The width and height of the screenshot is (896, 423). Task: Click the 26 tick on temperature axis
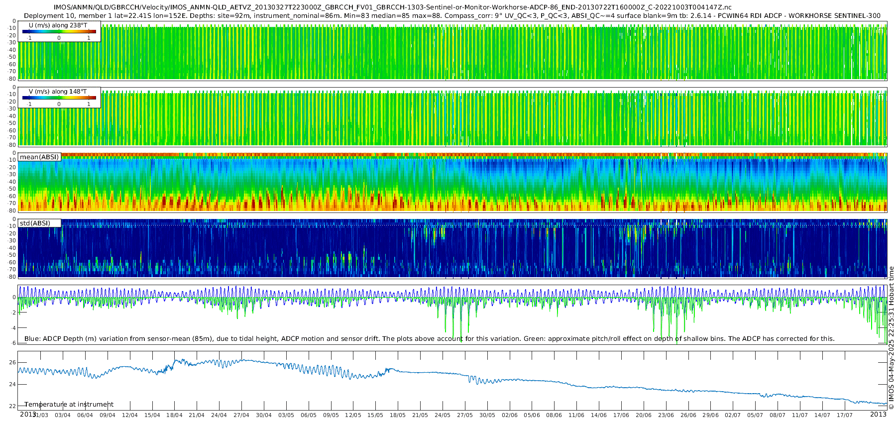click(x=13, y=362)
